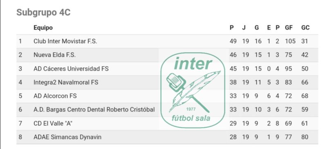
Task: Open Nueva Elda F.S. team row
Action: (167, 55)
